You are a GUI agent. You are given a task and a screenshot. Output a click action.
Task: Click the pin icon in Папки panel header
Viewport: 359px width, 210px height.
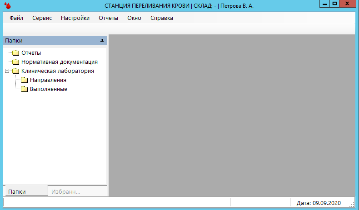pos(102,41)
